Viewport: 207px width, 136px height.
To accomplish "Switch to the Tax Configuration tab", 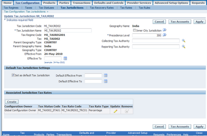I will (27, 3).
